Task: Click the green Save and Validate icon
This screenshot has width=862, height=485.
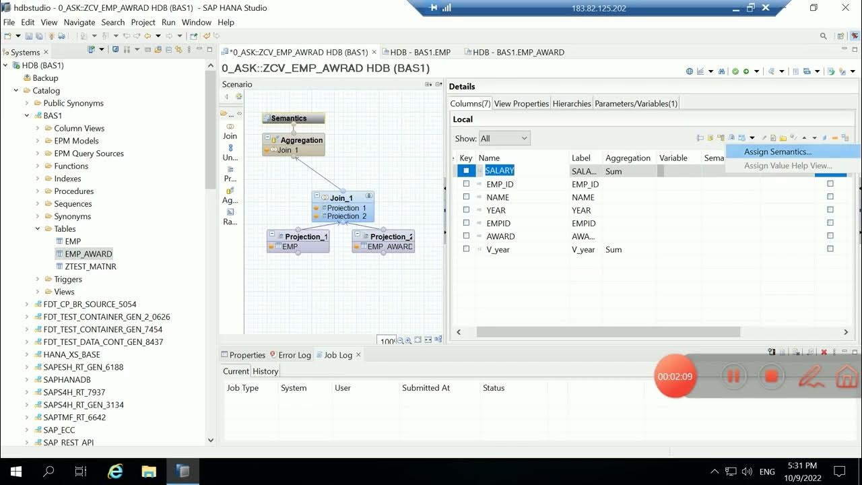Action: [x=735, y=71]
